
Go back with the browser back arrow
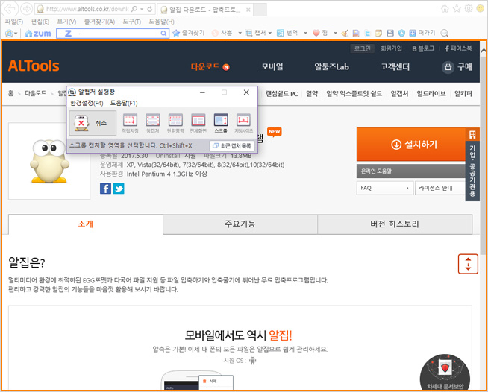pyautogui.click(x=10, y=9)
